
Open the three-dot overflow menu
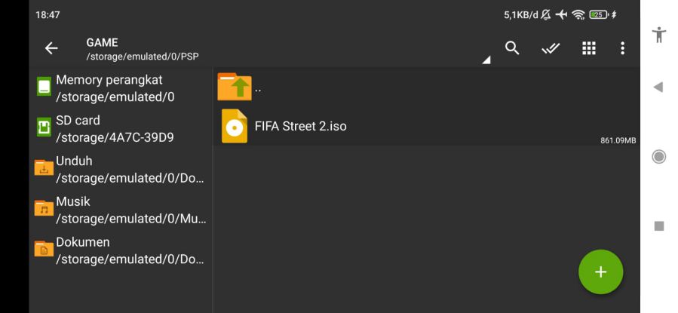click(622, 48)
